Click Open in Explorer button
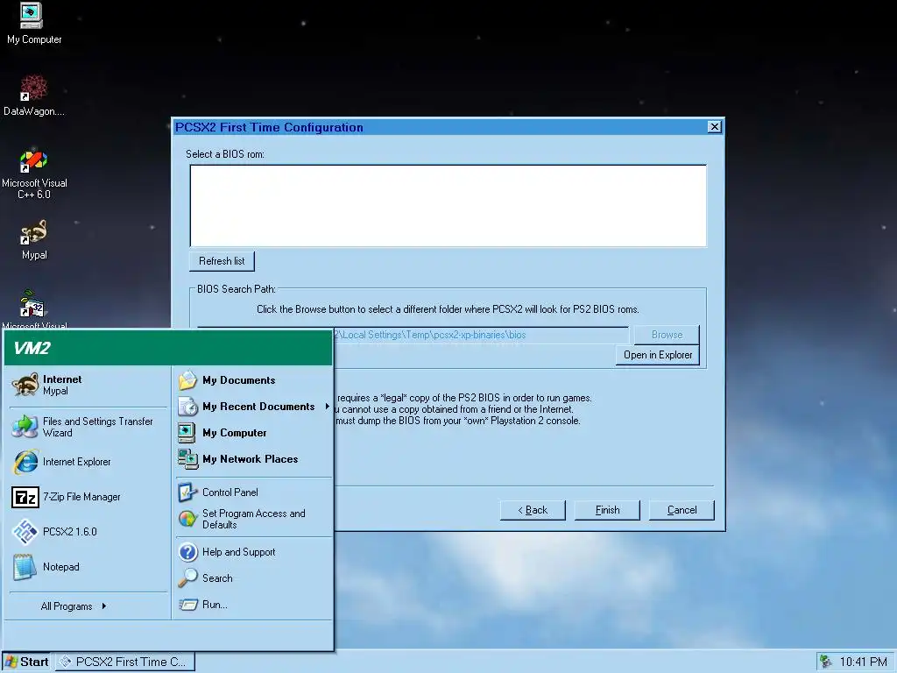This screenshot has height=673, width=897. (658, 355)
